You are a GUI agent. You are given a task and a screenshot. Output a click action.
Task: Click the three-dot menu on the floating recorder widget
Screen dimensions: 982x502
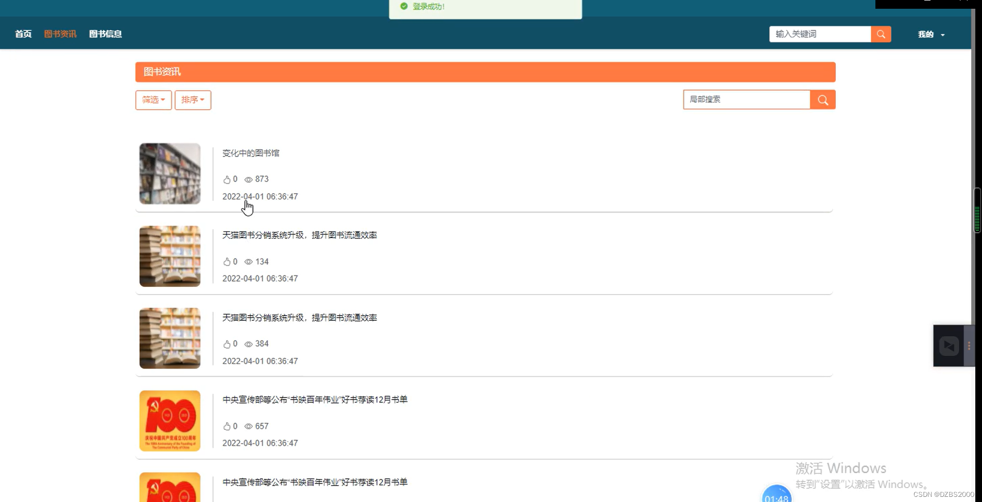pyautogui.click(x=969, y=346)
